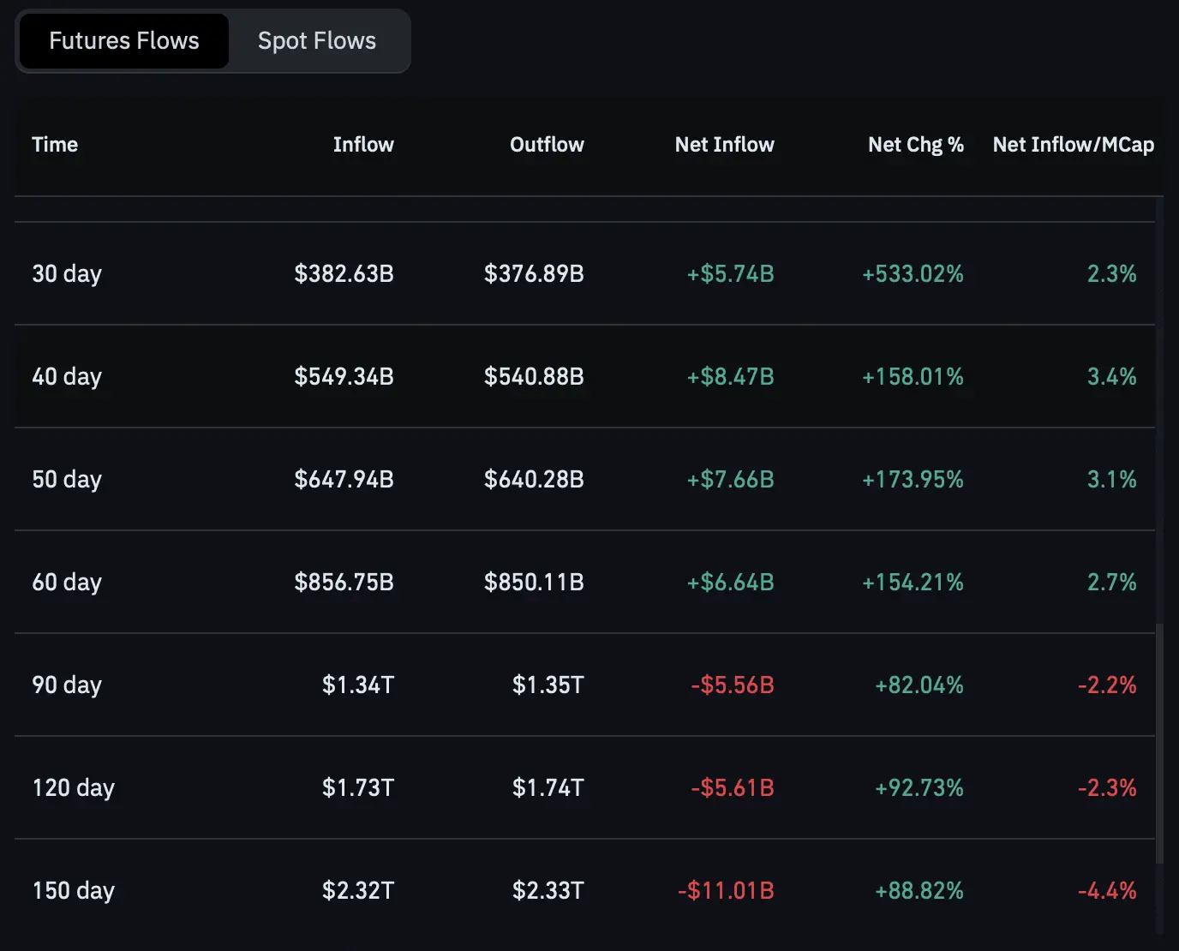
Task: Click the 120 day row label
Action: (73, 787)
